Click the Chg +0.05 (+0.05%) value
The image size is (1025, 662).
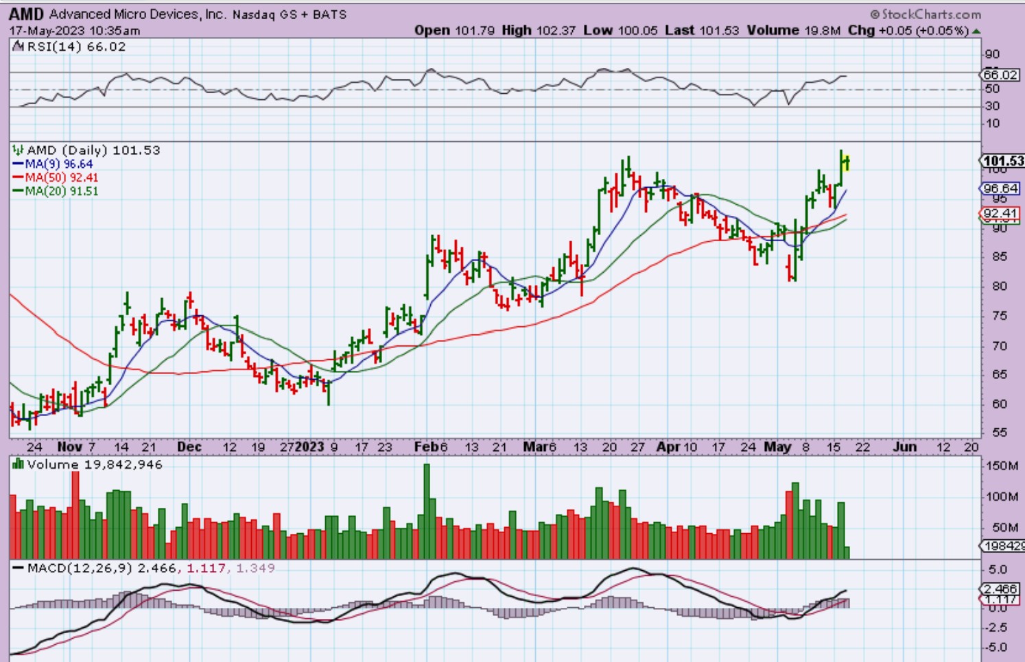point(908,30)
